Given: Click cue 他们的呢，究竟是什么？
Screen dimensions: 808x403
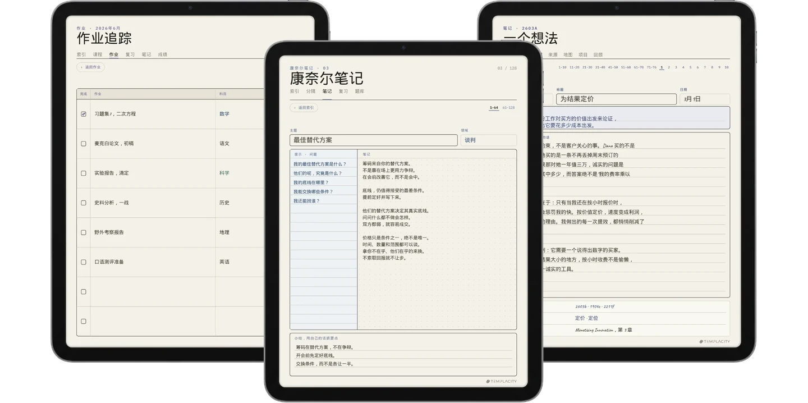Looking at the screenshot, I should click(x=318, y=173).
